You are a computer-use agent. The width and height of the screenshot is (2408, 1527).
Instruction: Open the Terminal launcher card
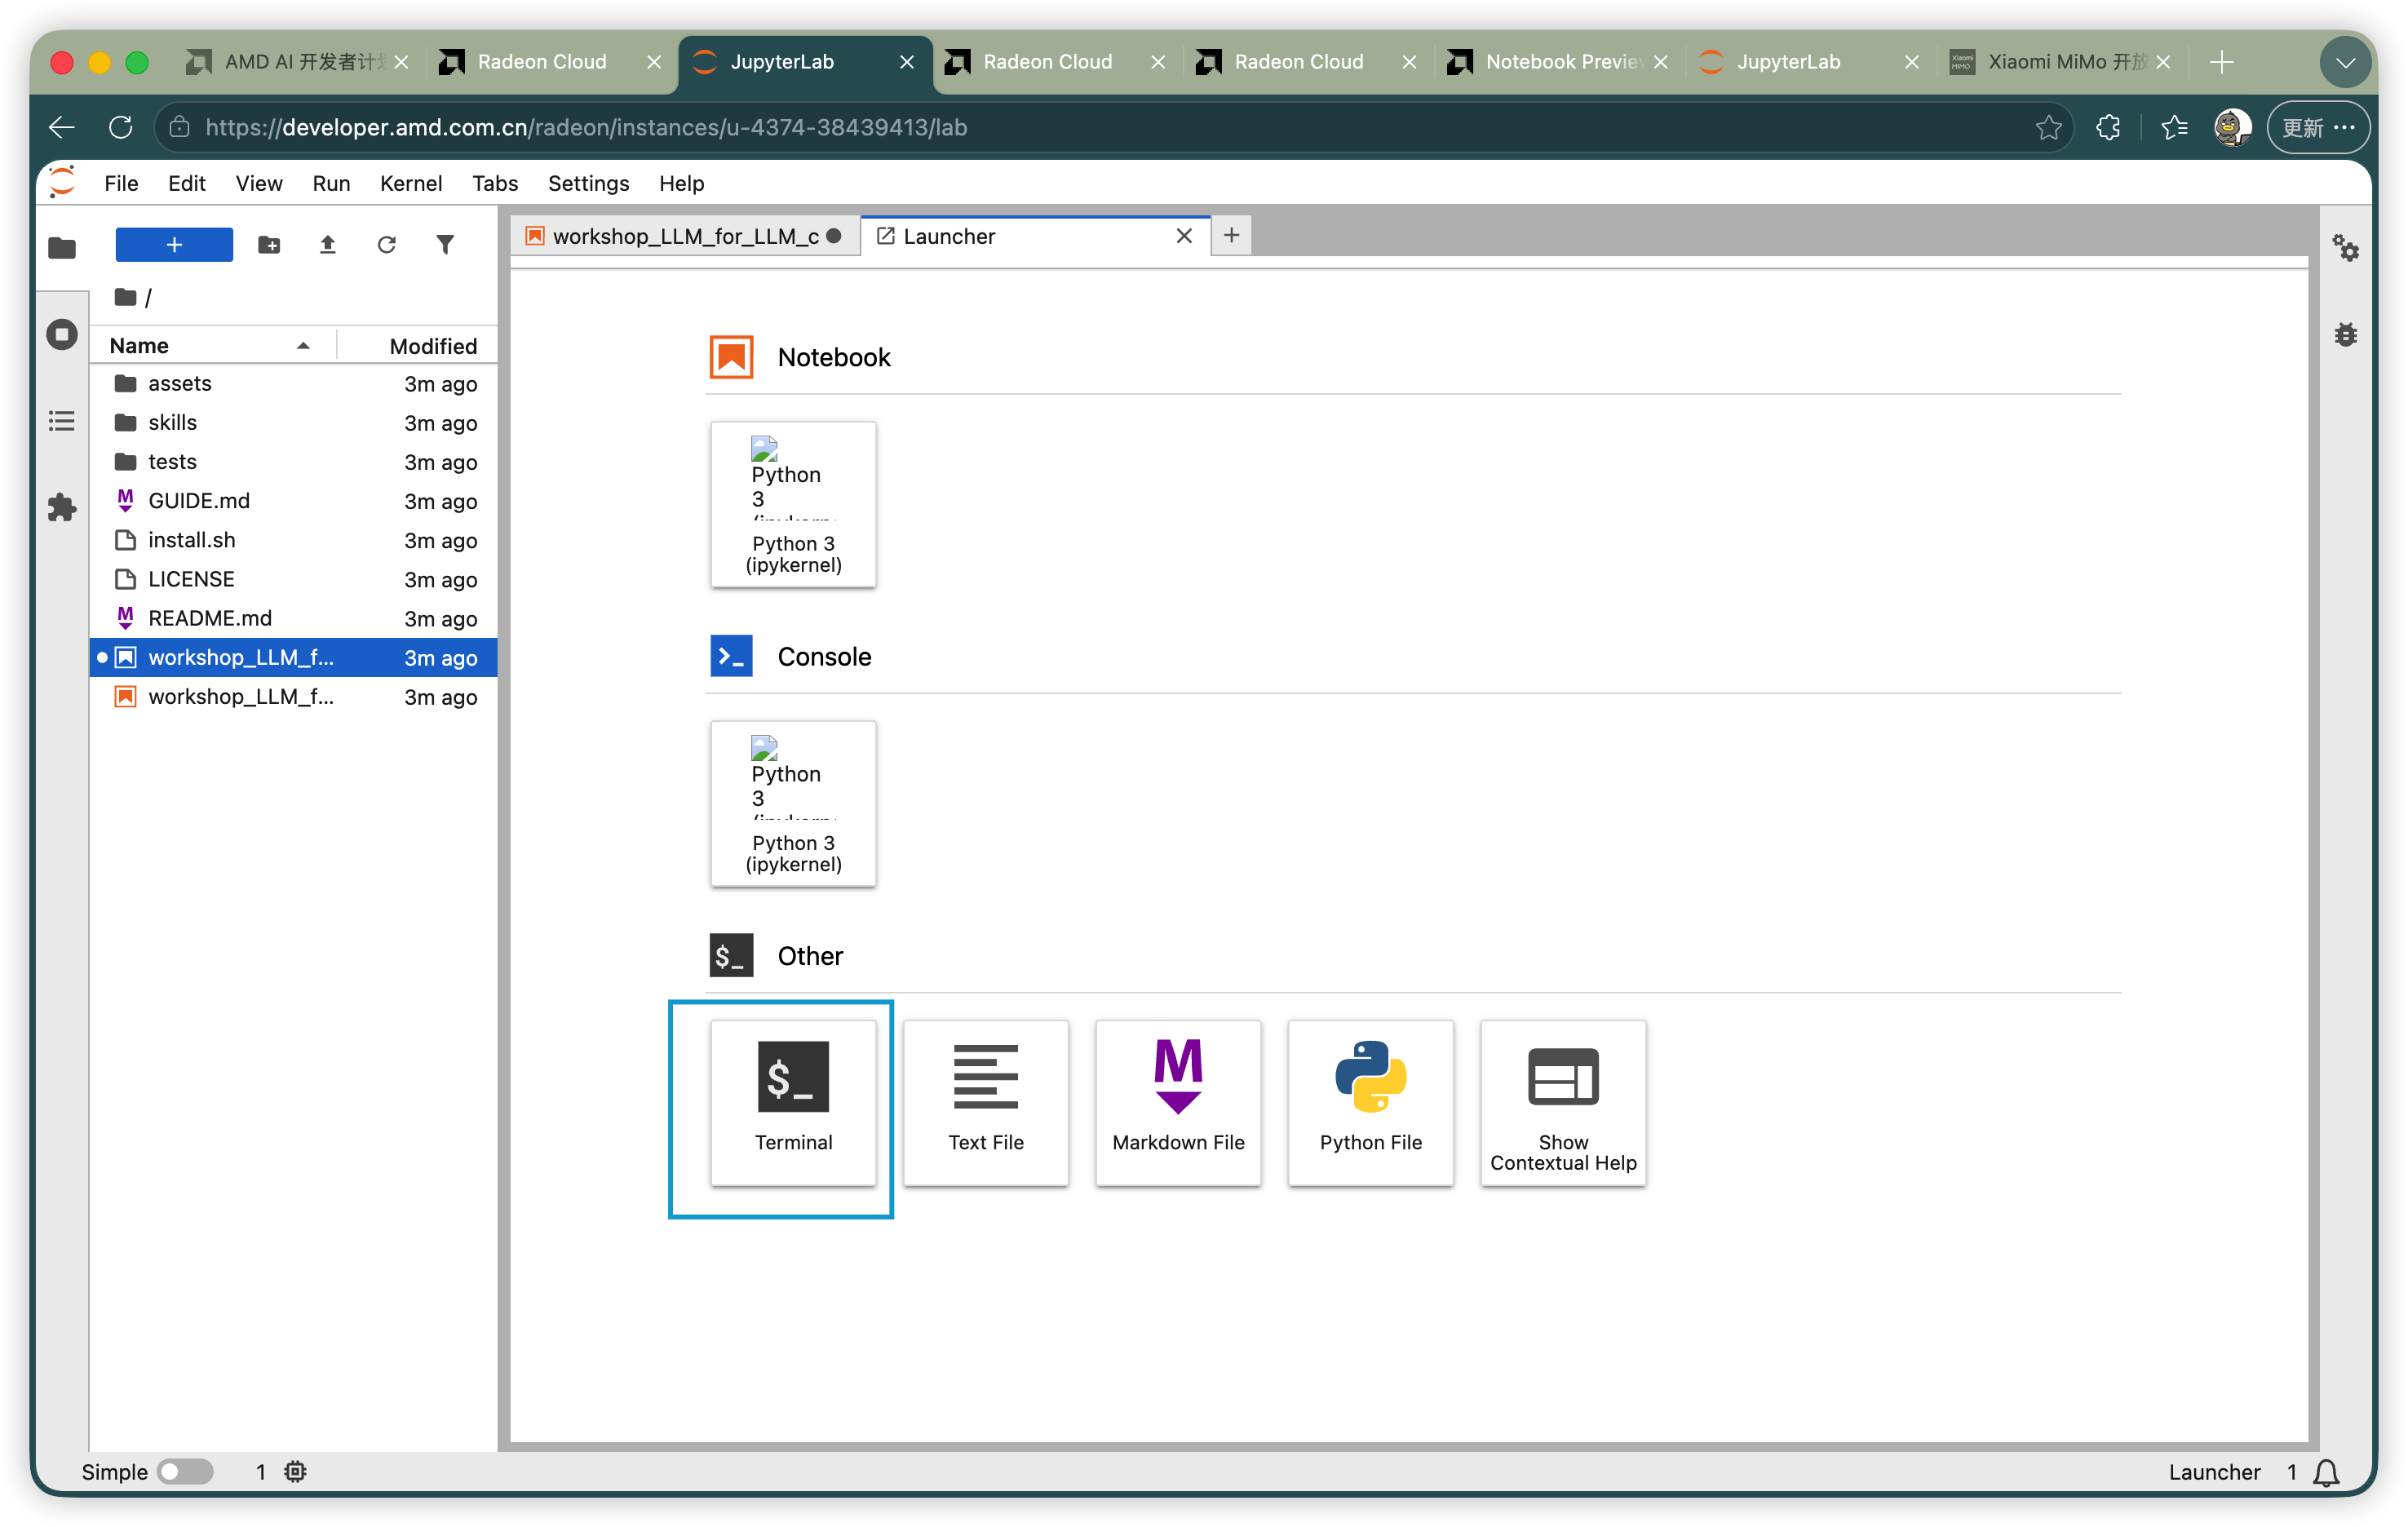pyautogui.click(x=793, y=1102)
